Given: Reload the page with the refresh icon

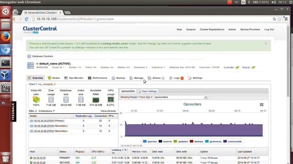Looking at the screenshot, I should coord(27,19).
